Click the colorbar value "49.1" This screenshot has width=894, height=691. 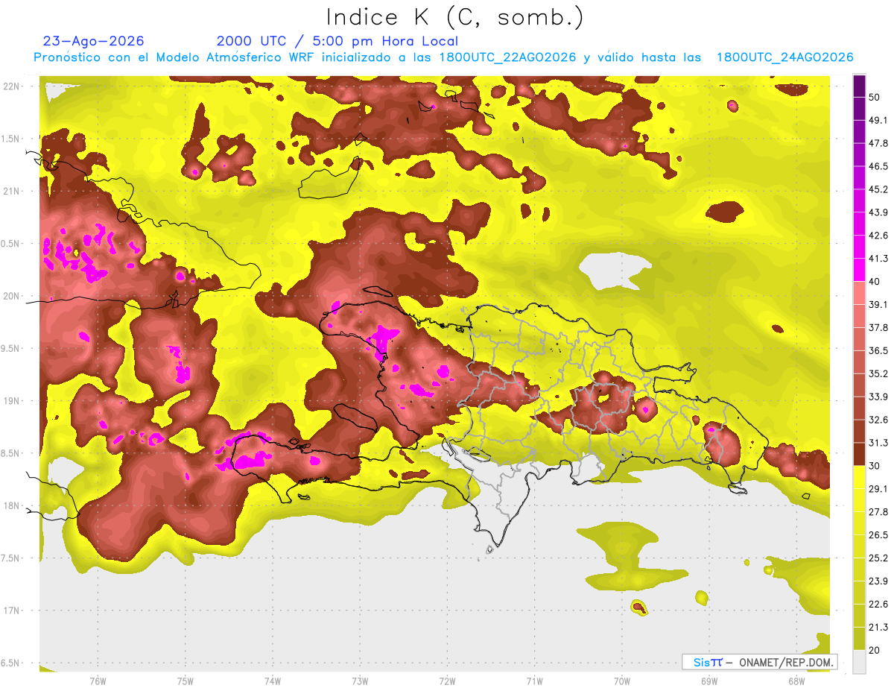(x=878, y=120)
